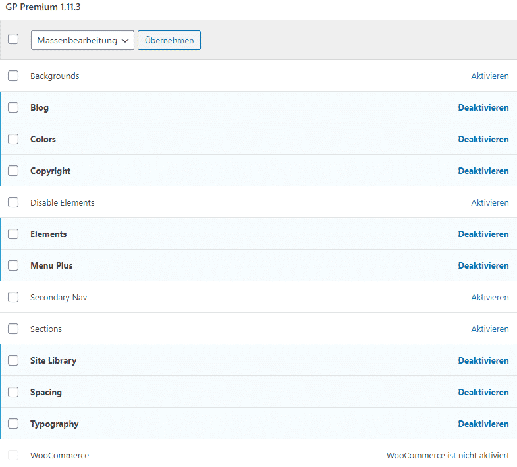Click the Site Library module name
The height and width of the screenshot is (467, 517).
[x=53, y=361]
